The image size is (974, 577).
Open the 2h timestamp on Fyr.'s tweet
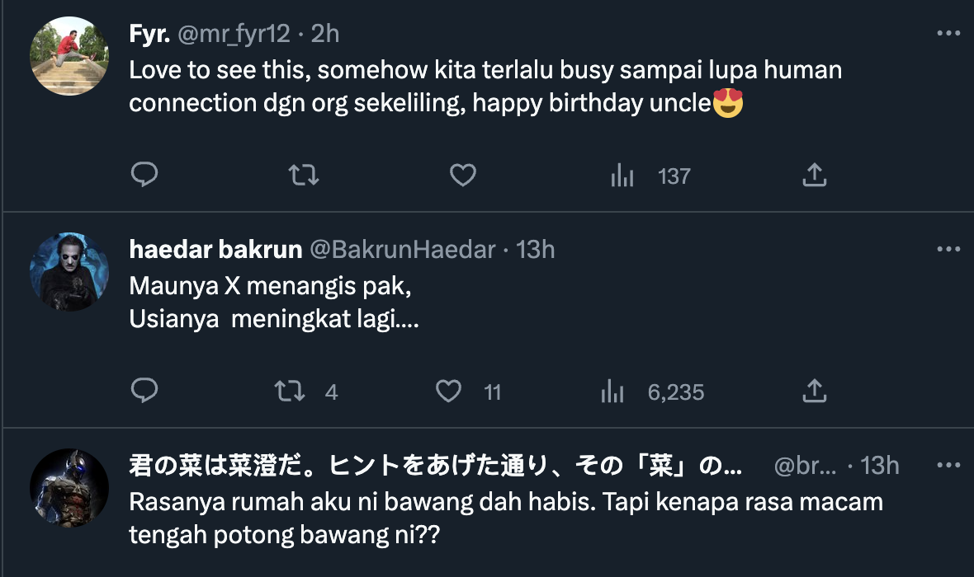324,34
